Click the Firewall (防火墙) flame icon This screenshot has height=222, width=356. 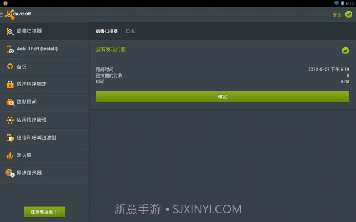click(9, 155)
